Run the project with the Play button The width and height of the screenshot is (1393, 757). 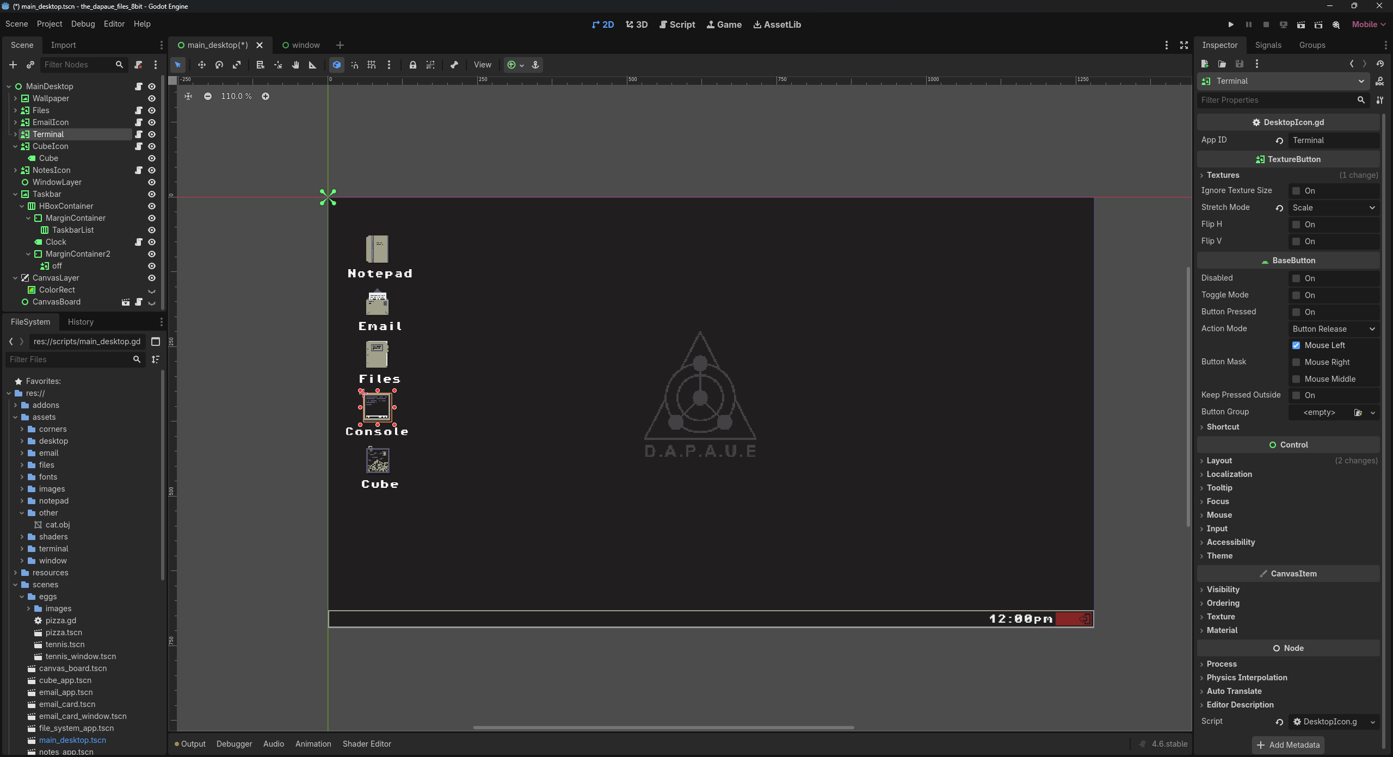tap(1231, 24)
